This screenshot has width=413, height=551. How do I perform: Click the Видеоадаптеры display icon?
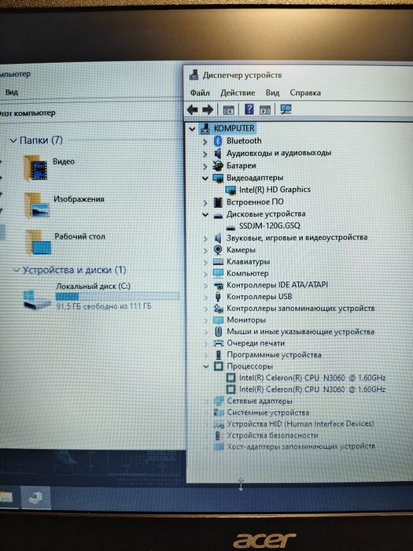tap(218, 178)
